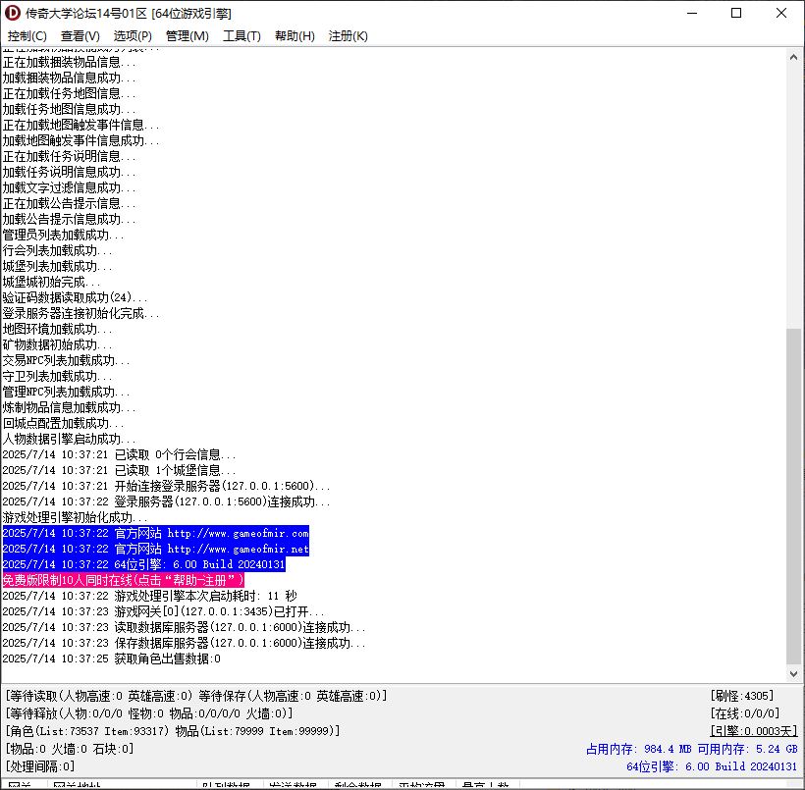This screenshot has width=805, height=790.
Task: Click log line 游戏网关[0](127.0.0.1:3435)已打开
Action: click(164, 611)
